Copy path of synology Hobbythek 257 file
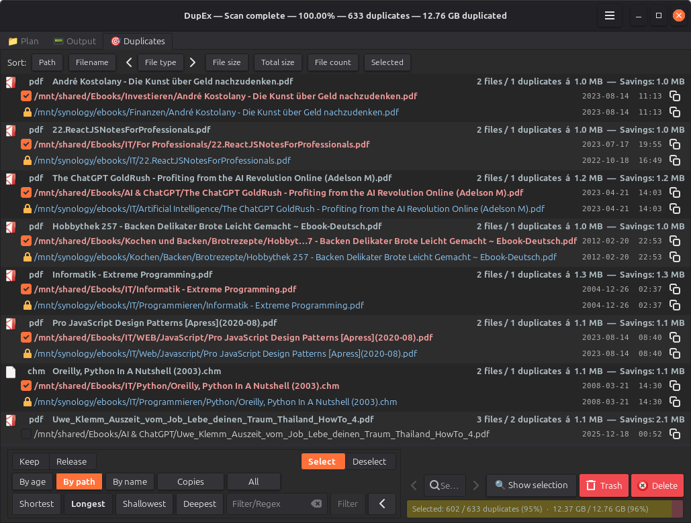 [675, 257]
